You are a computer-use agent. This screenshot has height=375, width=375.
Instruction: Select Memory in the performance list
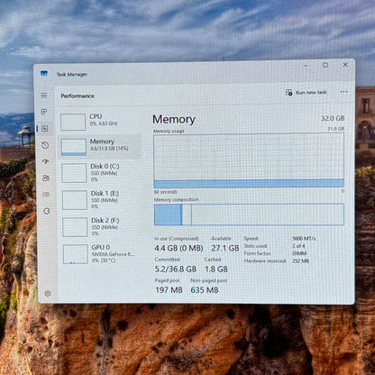100,146
